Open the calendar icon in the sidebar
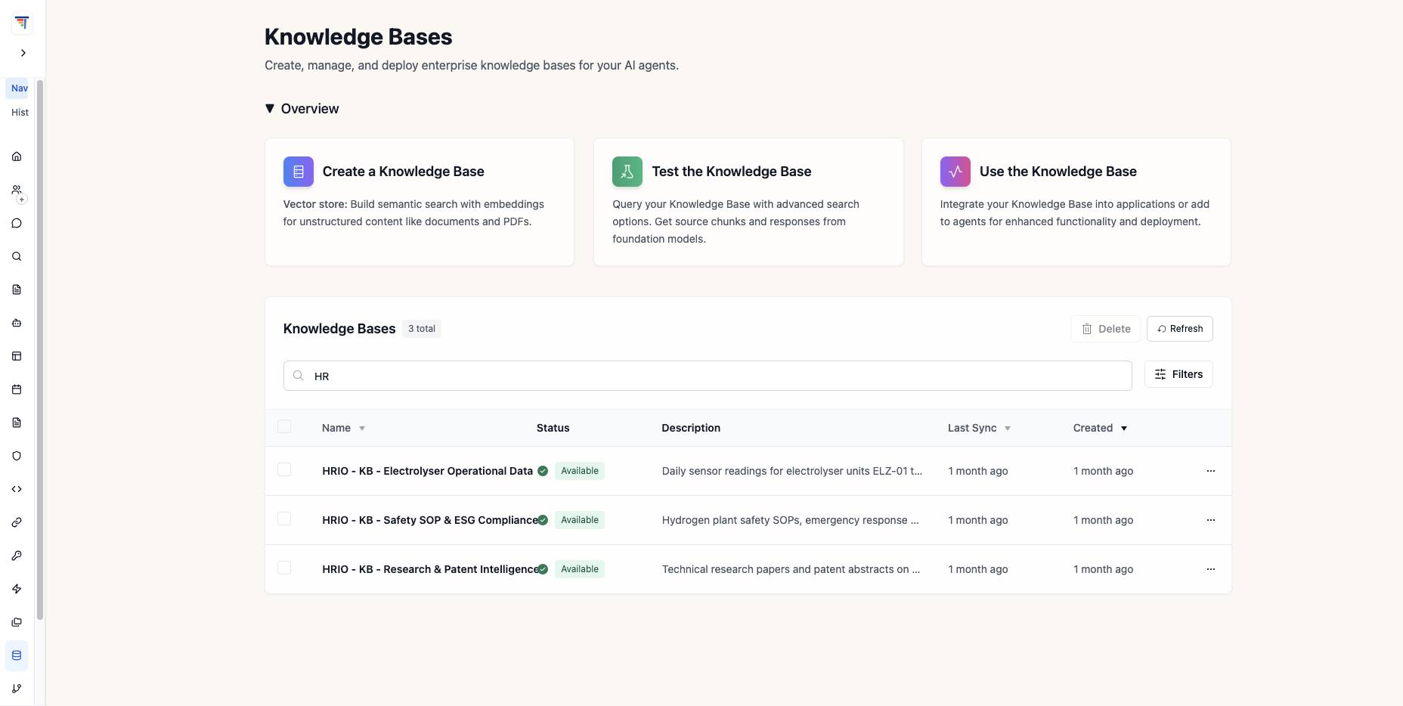 point(17,389)
